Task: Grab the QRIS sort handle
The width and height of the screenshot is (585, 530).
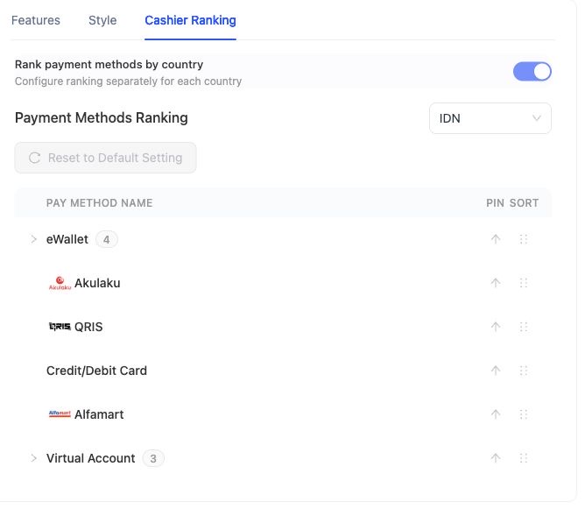Action: tap(524, 327)
